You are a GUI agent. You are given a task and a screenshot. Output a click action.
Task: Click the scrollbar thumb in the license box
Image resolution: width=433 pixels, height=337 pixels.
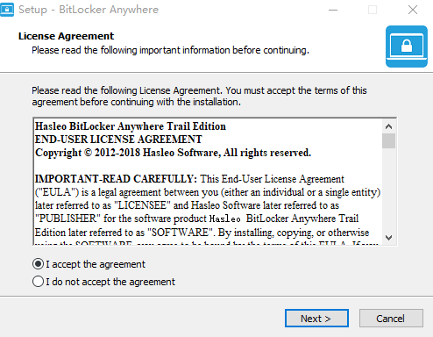coord(388,140)
